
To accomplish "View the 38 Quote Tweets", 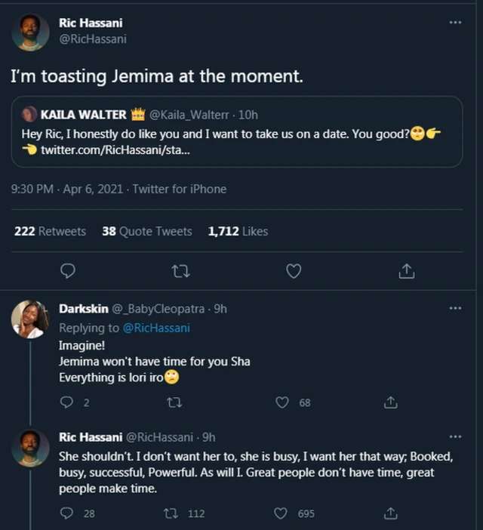I will 147,231.
